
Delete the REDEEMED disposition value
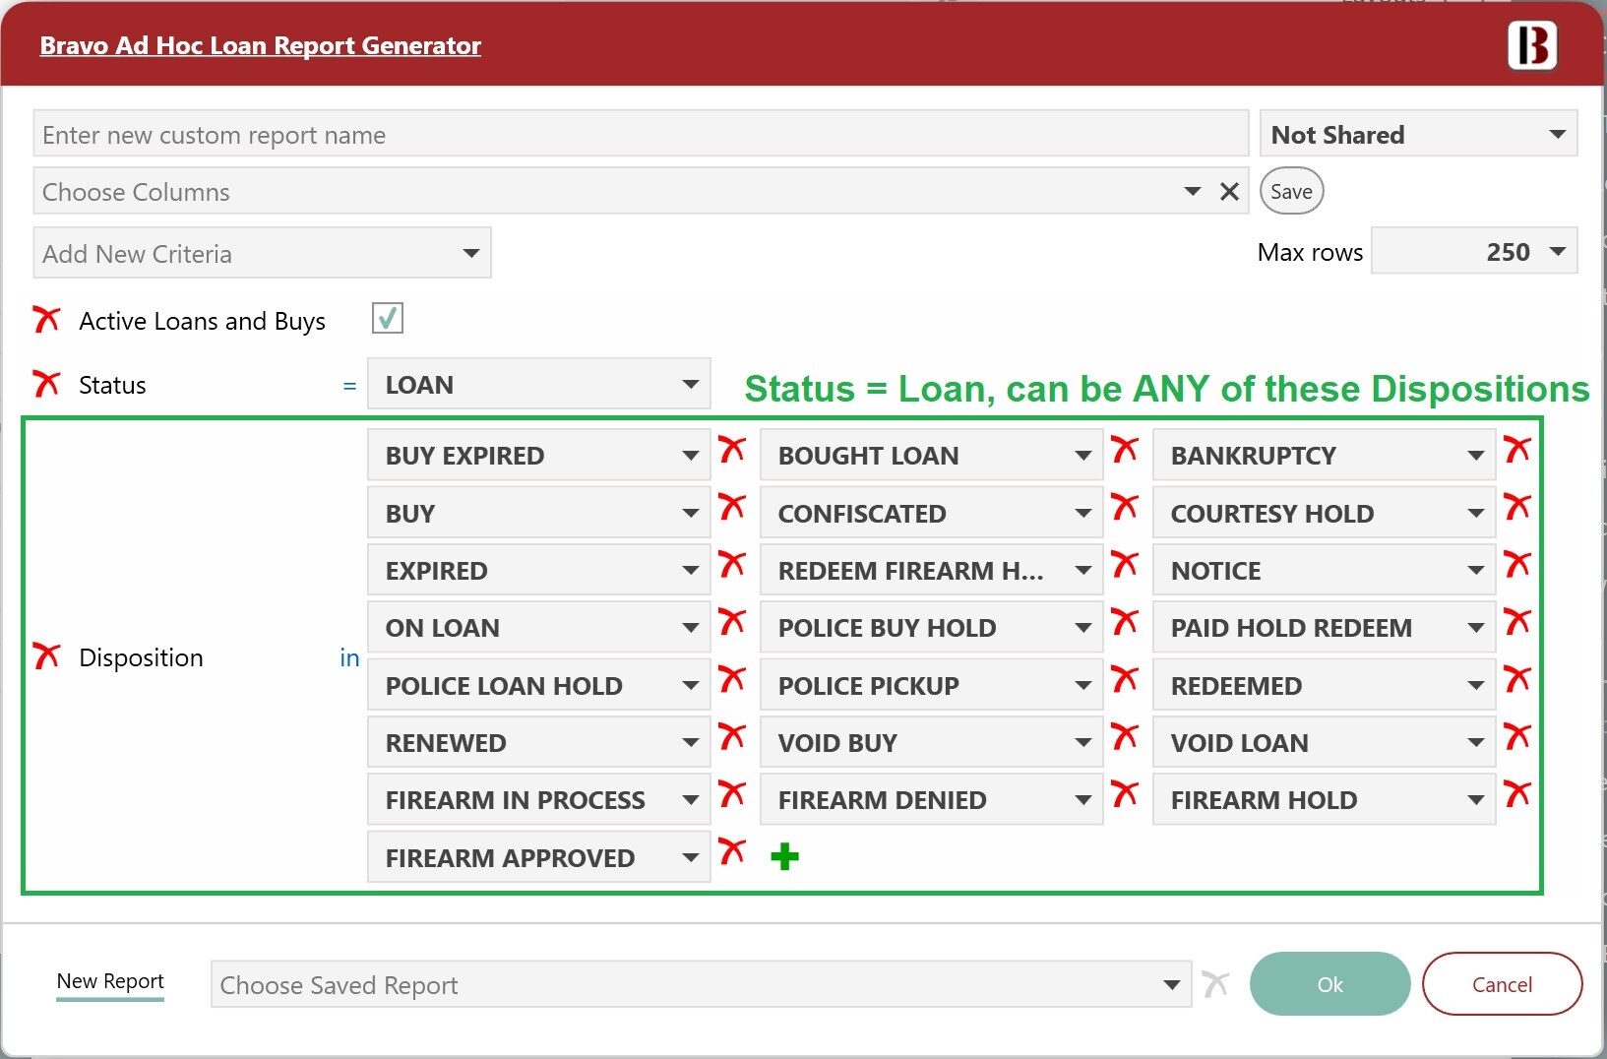(x=1517, y=680)
